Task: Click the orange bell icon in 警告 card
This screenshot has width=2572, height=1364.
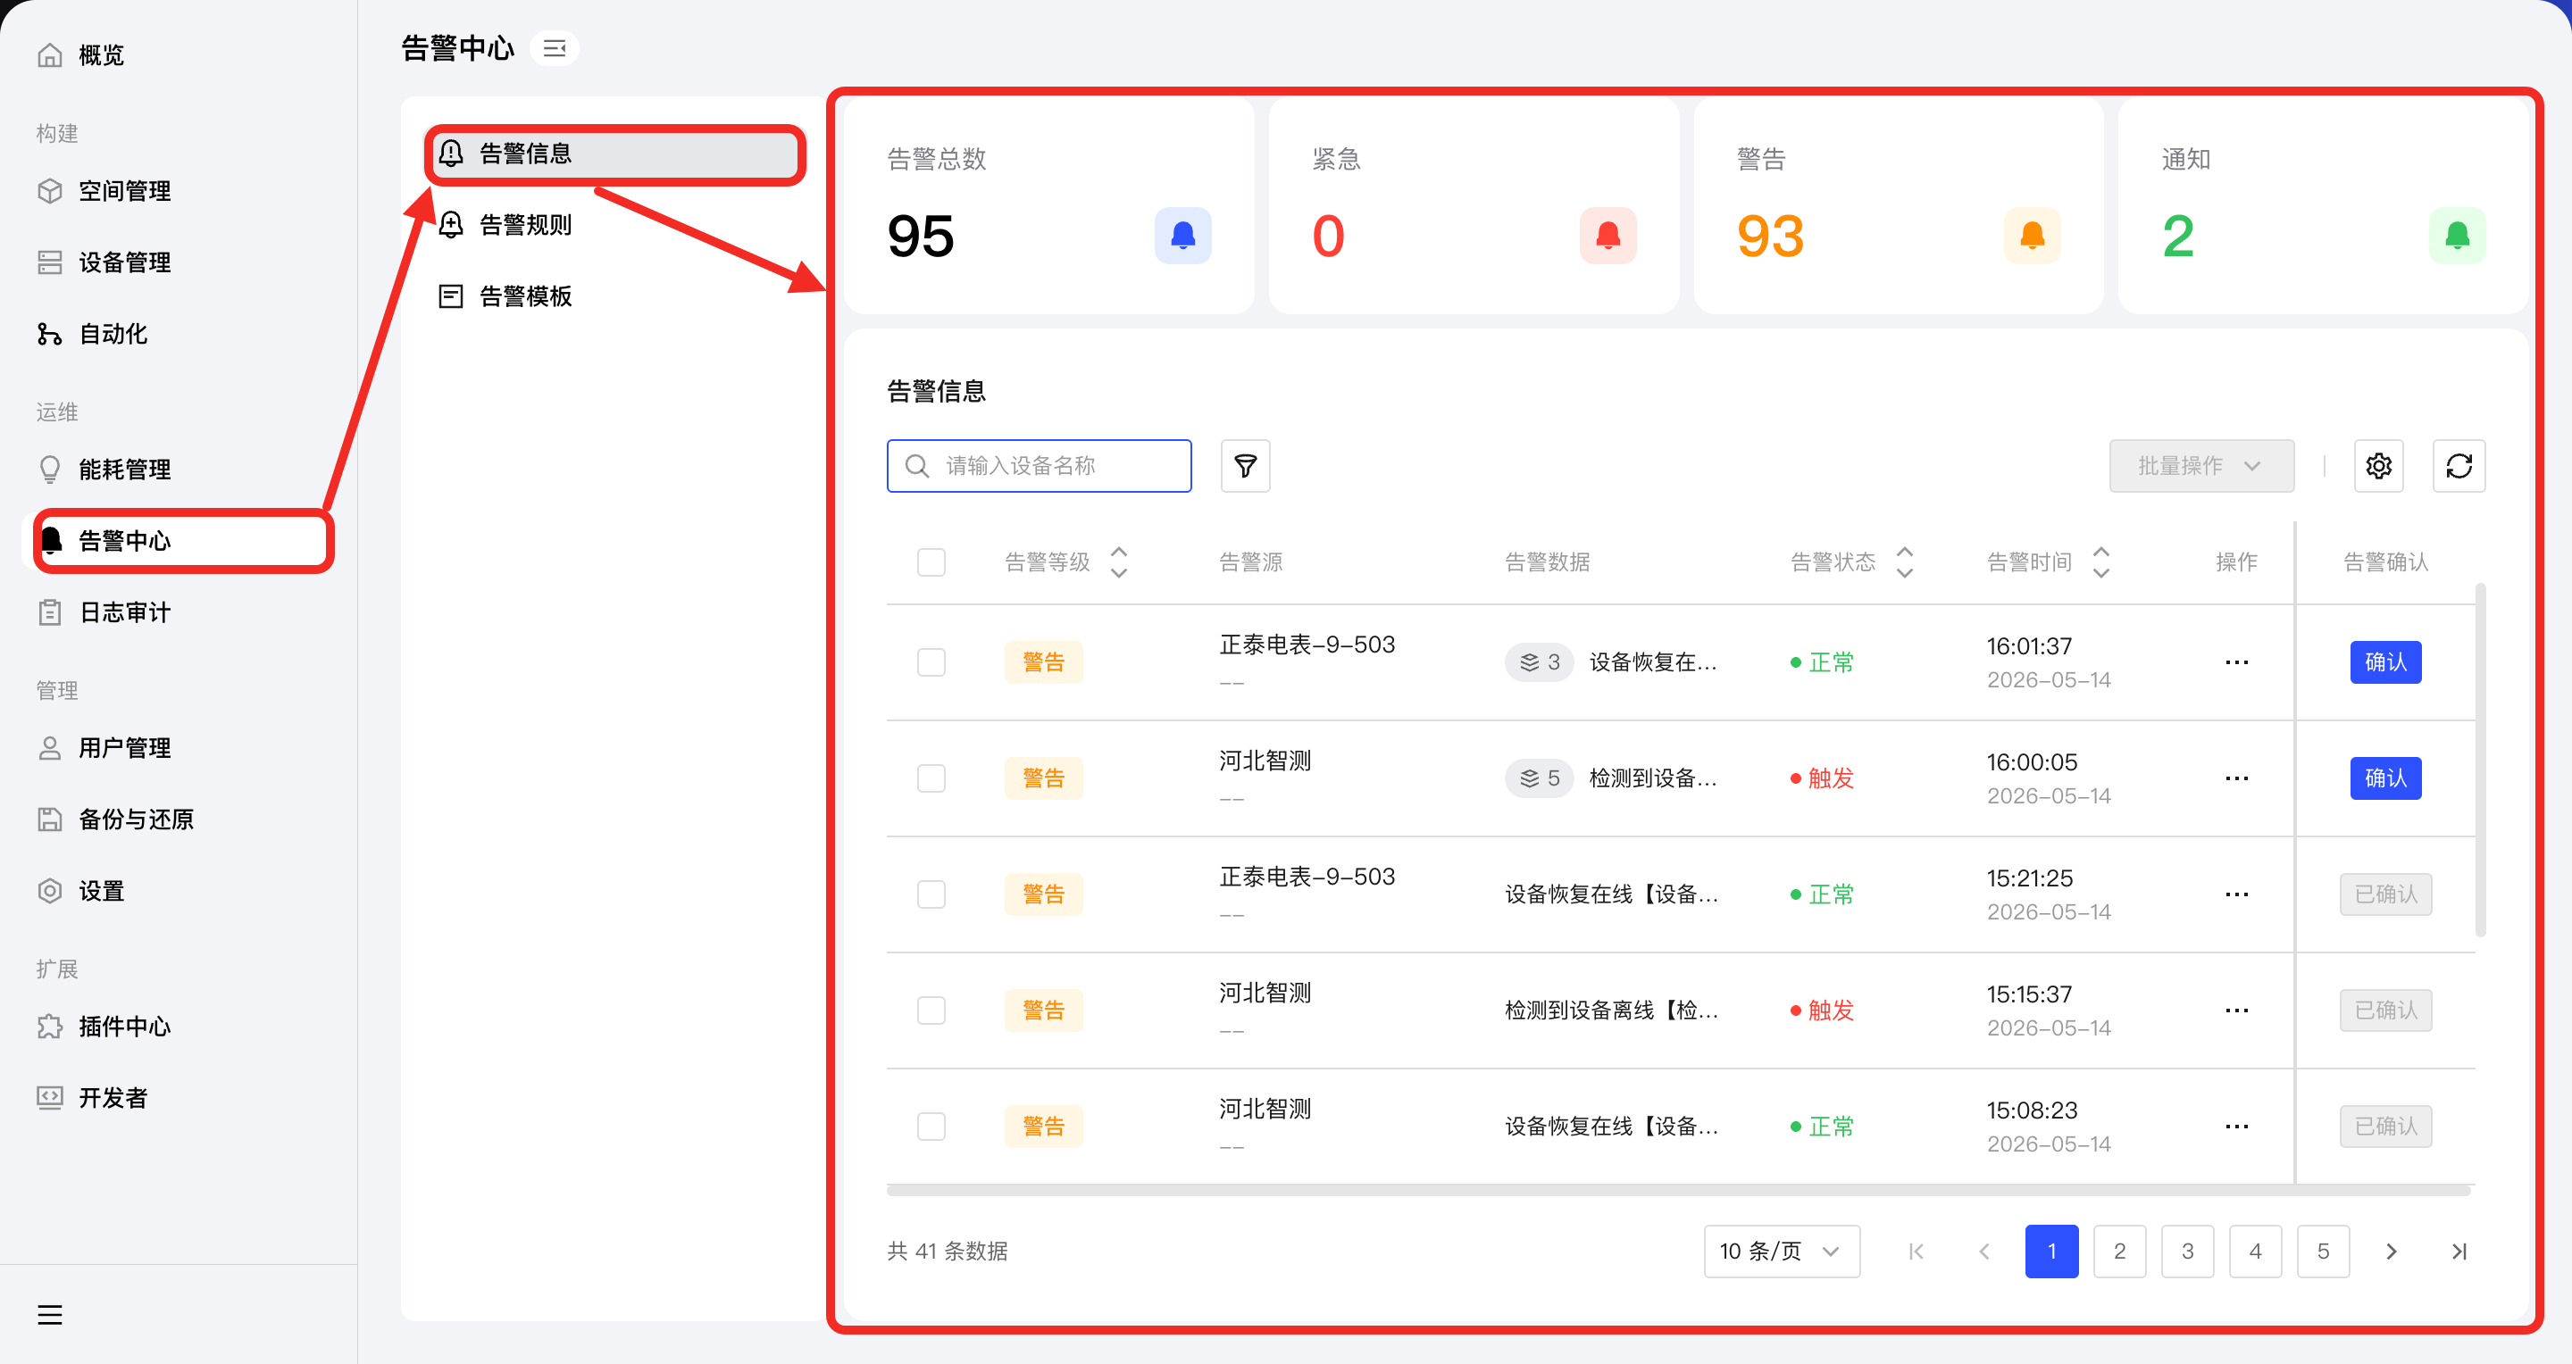Action: (x=2032, y=236)
